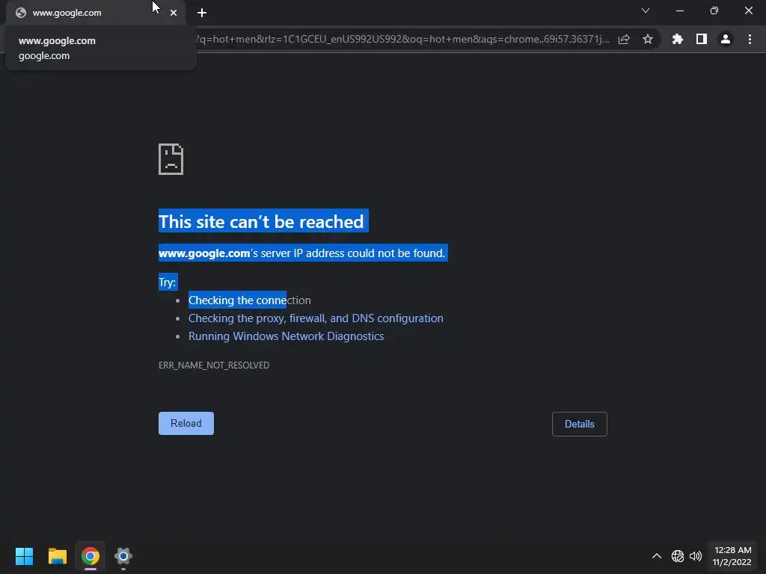The height and width of the screenshot is (574, 766).
Task: Click ERR_NAME_NOT_RESOLVED error code
Action: point(214,365)
